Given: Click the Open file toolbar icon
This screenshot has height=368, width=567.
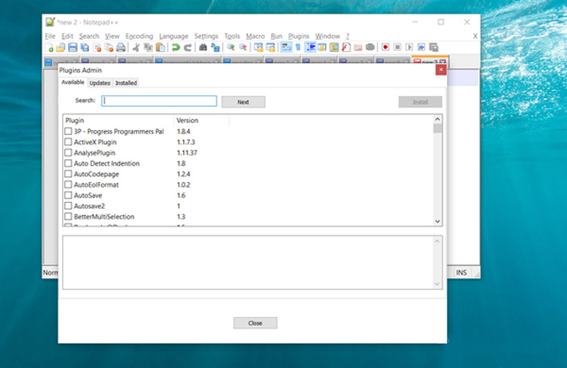Looking at the screenshot, I should click(x=61, y=47).
